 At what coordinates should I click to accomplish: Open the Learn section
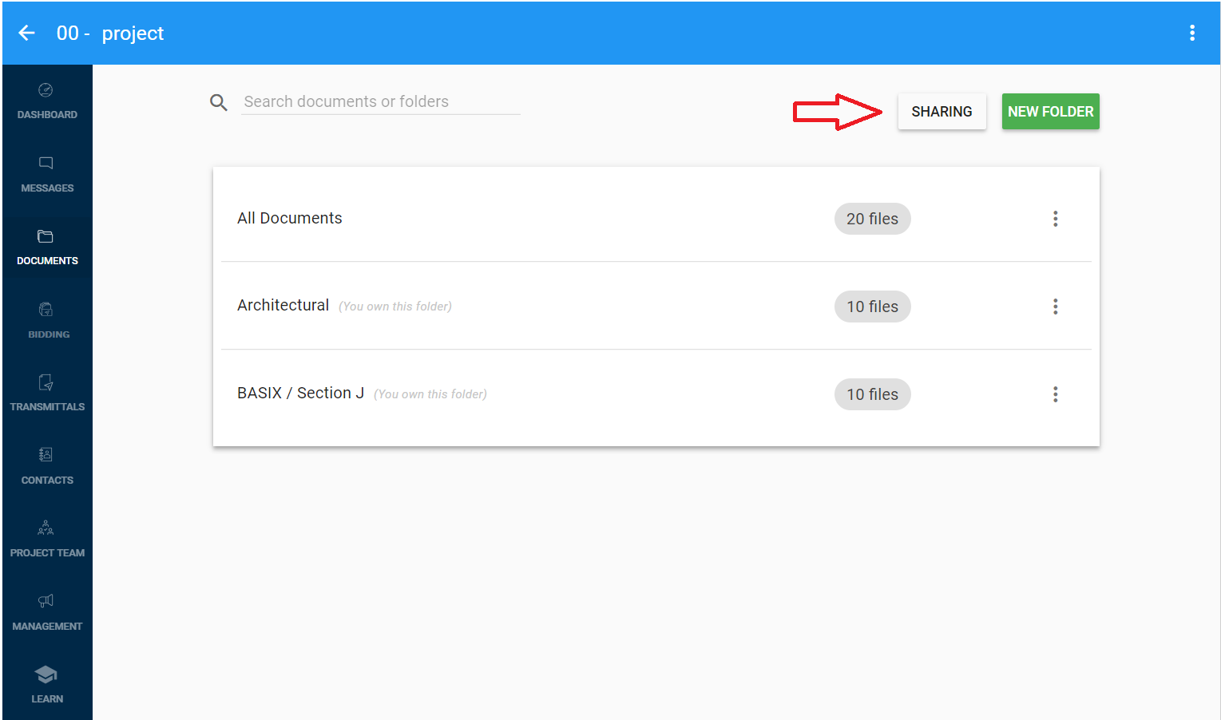[47, 686]
